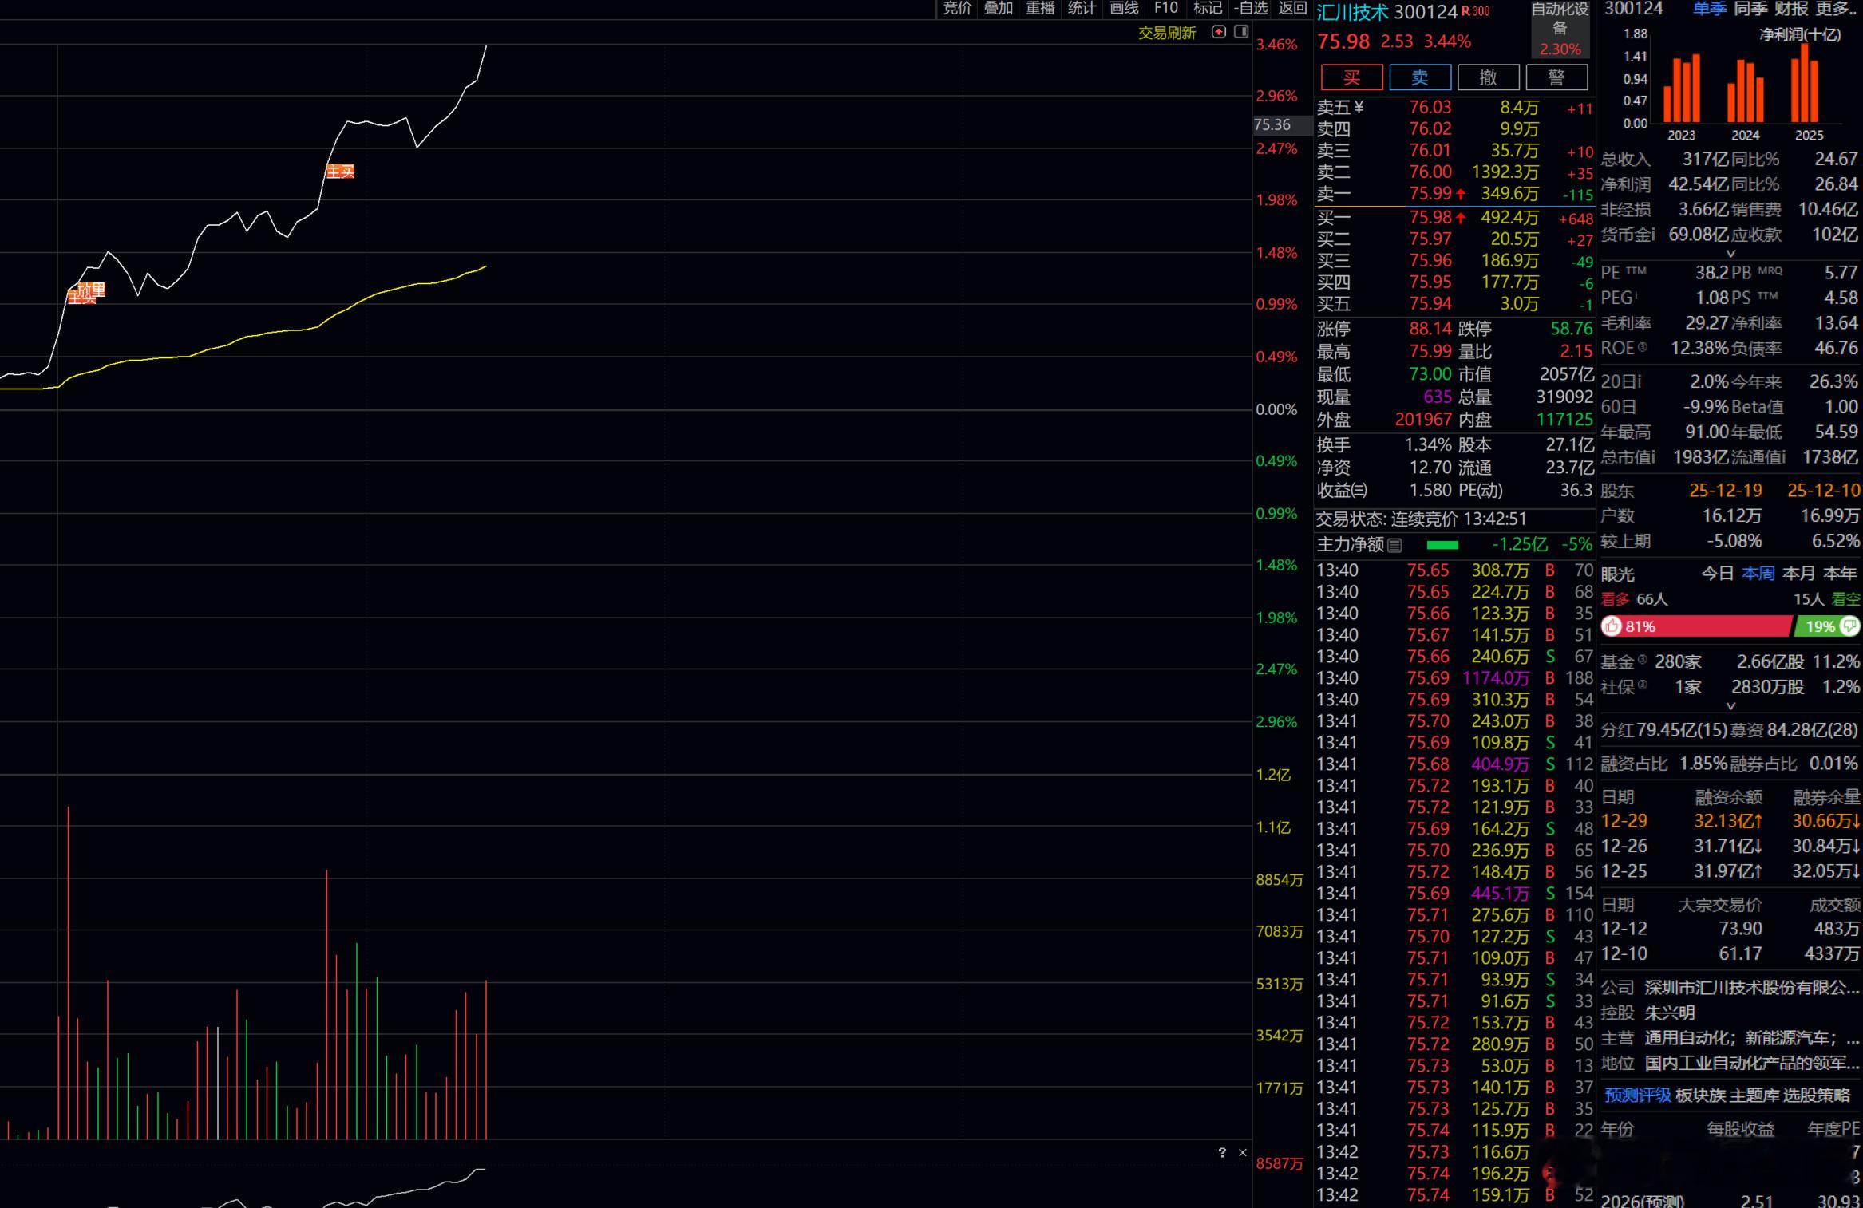Switch sentiment period to 本月
Screen dimensions: 1863x1208
pos(1798,574)
